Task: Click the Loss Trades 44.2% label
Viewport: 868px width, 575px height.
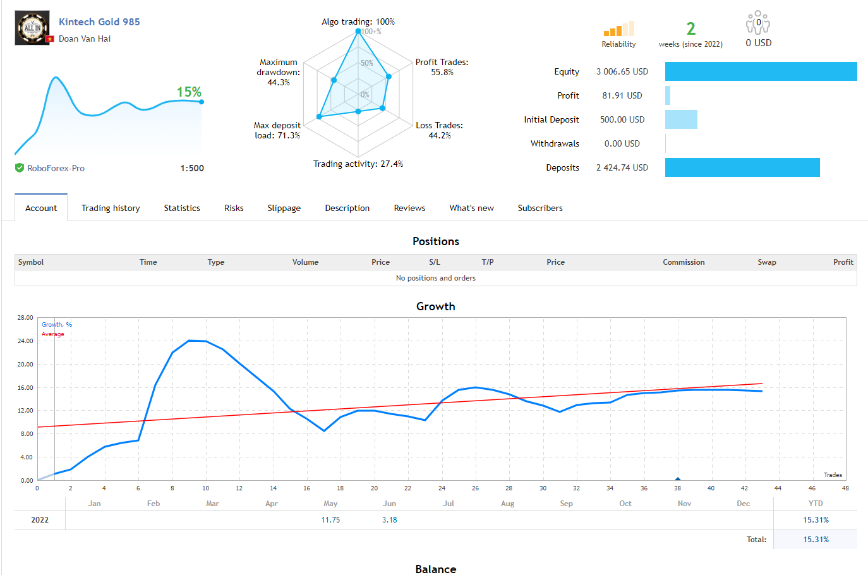Action: click(x=440, y=130)
